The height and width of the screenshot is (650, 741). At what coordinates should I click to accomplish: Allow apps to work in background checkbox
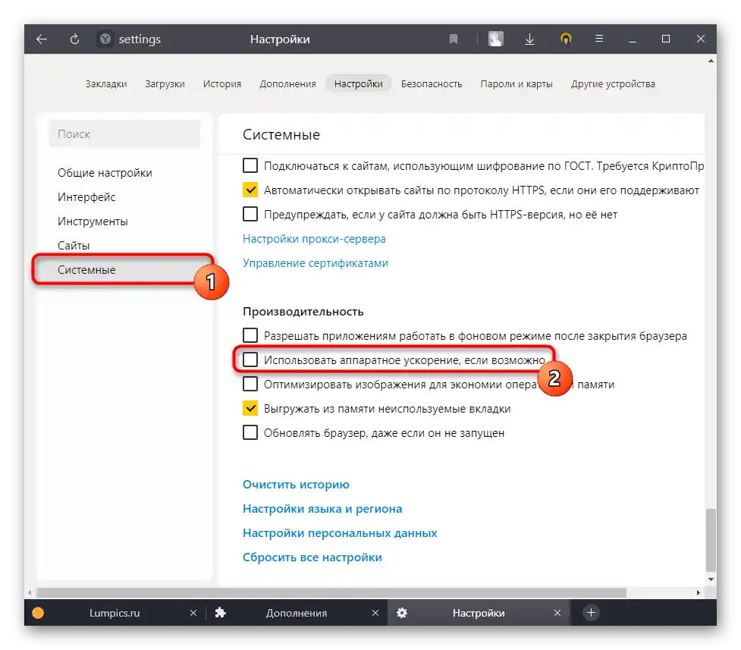pyautogui.click(x=250, y=335)
